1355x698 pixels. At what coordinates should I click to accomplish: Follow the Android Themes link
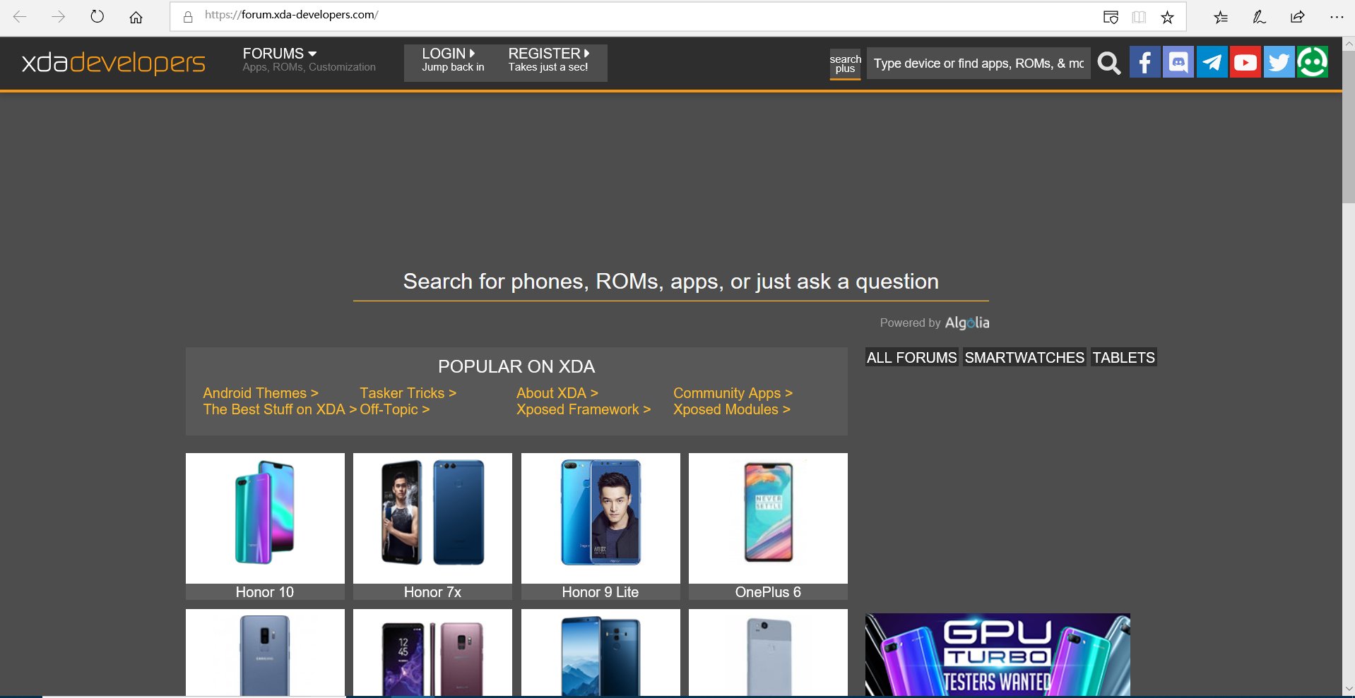coord(261,393)
